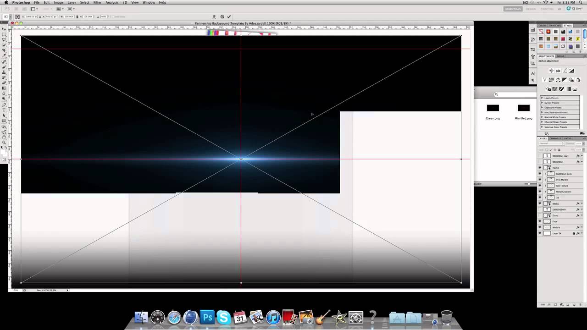This screenshot has width=587, height=330.
Task: Open the Layer menu
Action: click(x=72, y=3)
